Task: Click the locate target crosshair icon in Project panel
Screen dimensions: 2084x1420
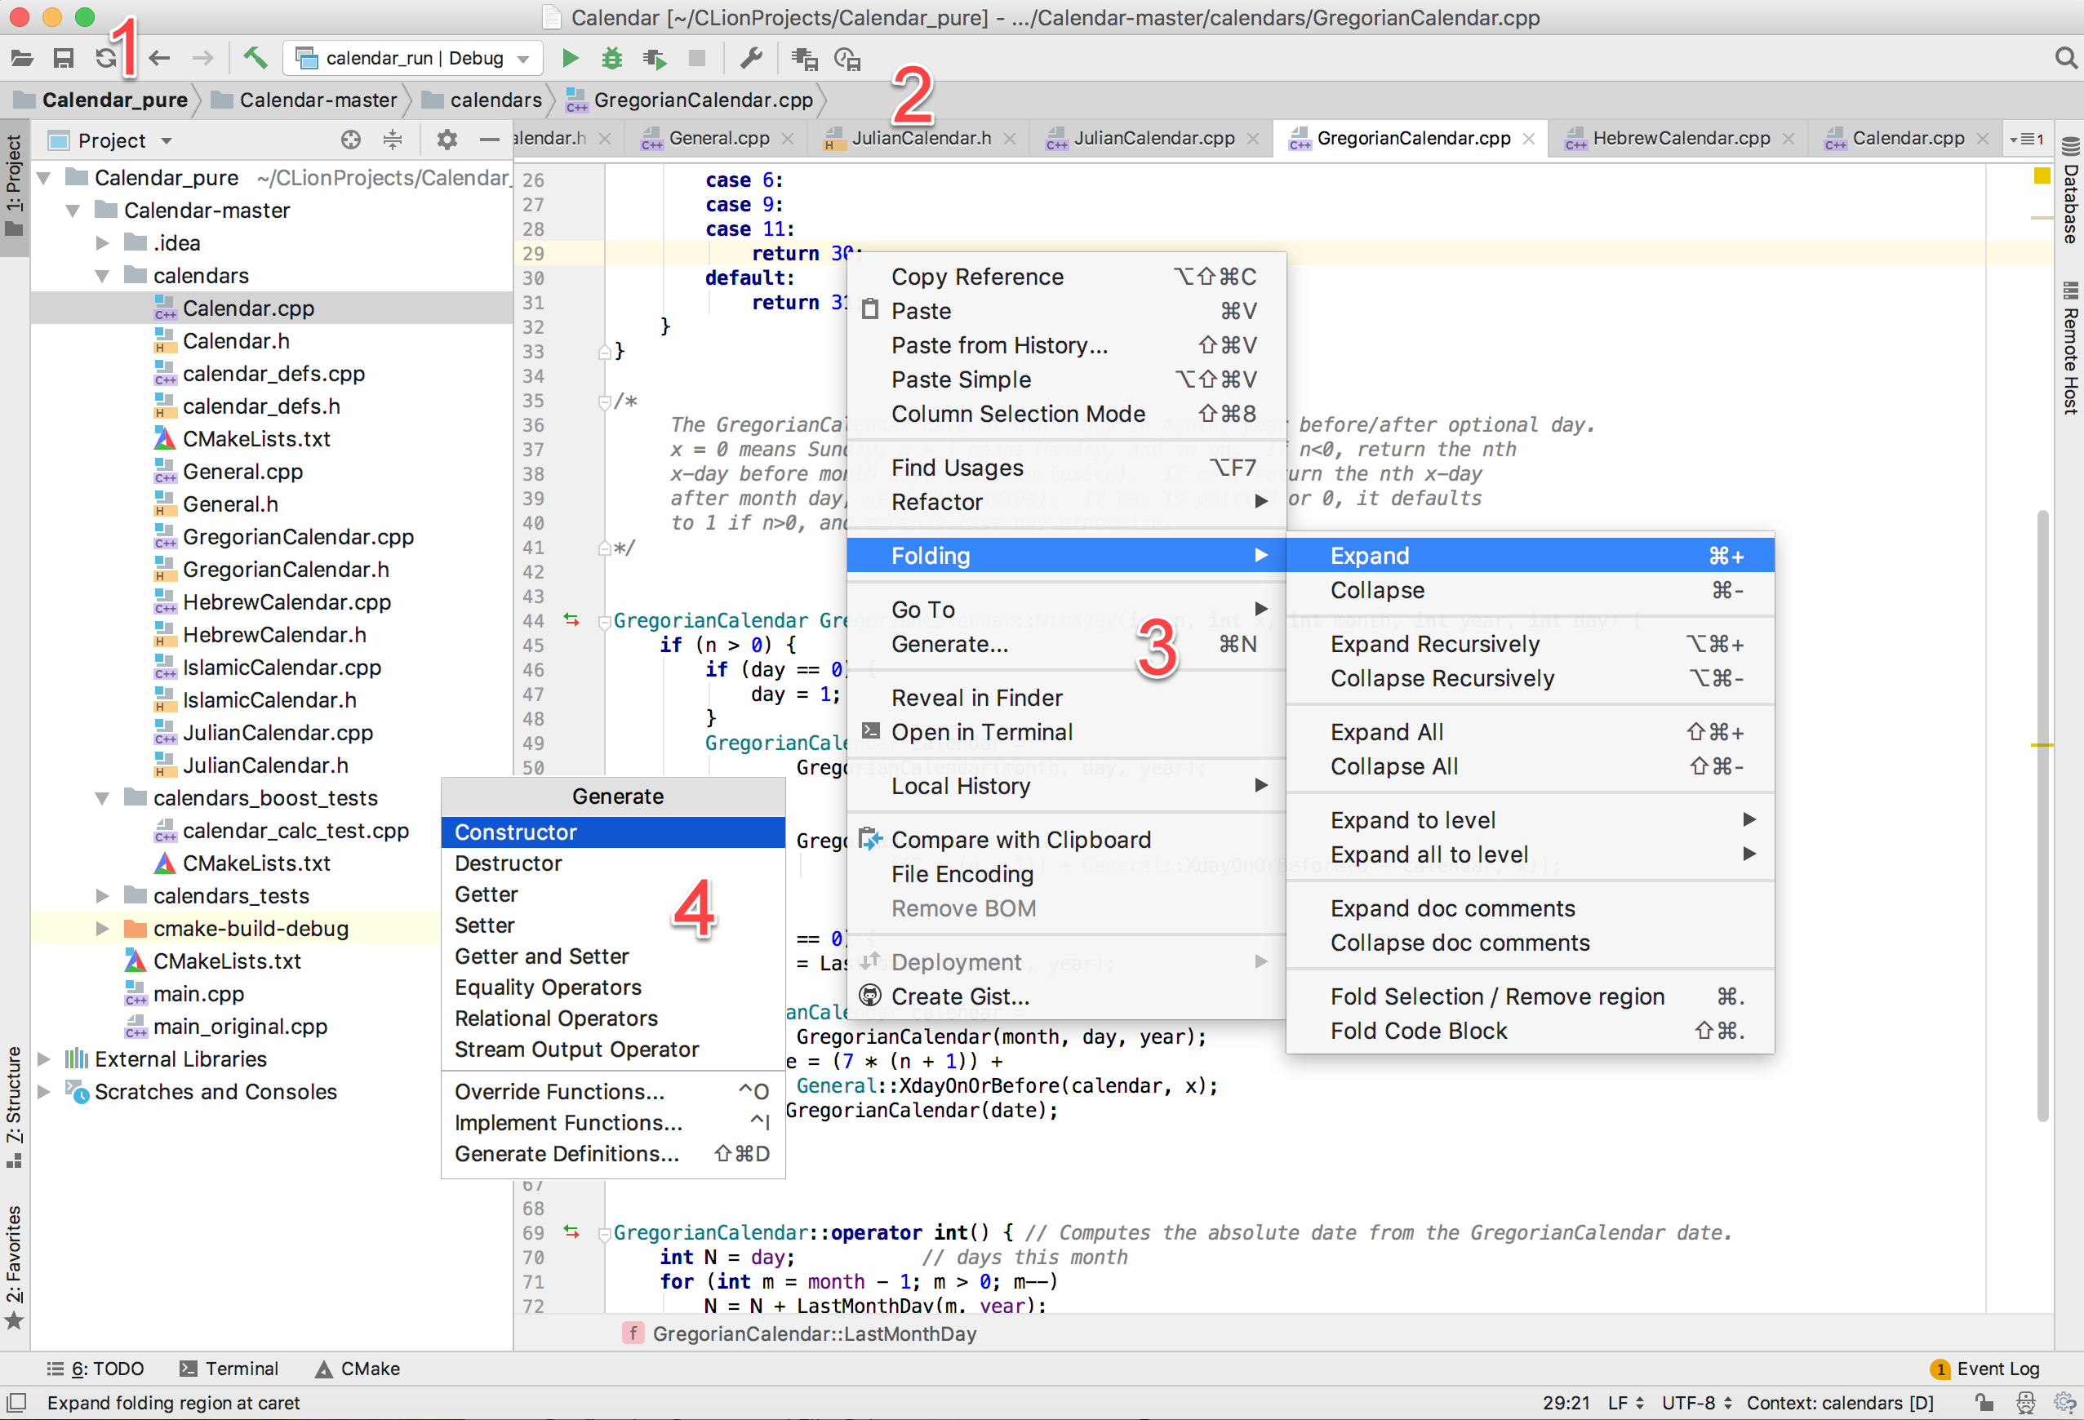Action: point(351,140)
